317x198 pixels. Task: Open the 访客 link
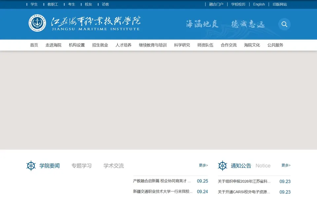(105, 4)
